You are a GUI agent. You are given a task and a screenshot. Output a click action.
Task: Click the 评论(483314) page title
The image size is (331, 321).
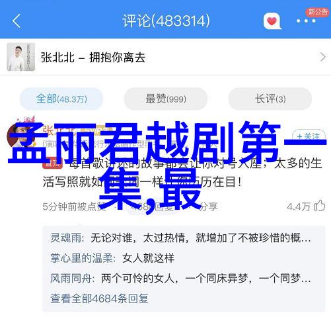click(166, 21)
